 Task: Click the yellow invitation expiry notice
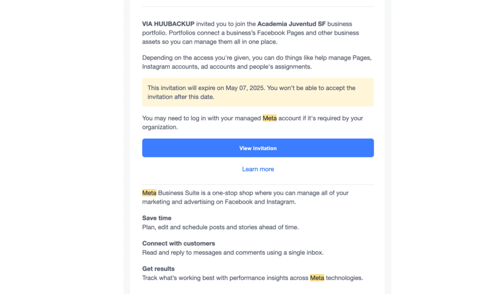pyautogui.click(x=258, y=92)
